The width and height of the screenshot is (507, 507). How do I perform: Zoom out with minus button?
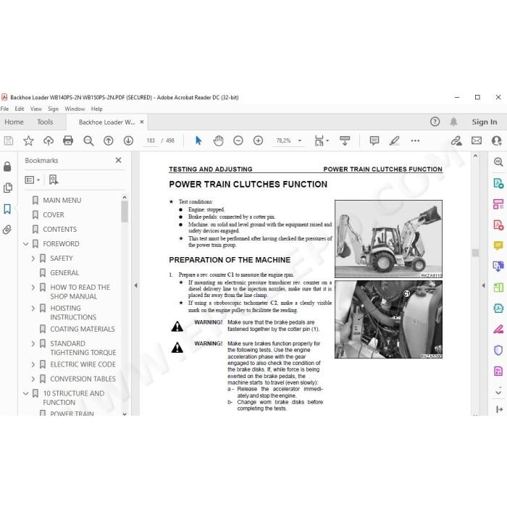[x=238, y=141]
